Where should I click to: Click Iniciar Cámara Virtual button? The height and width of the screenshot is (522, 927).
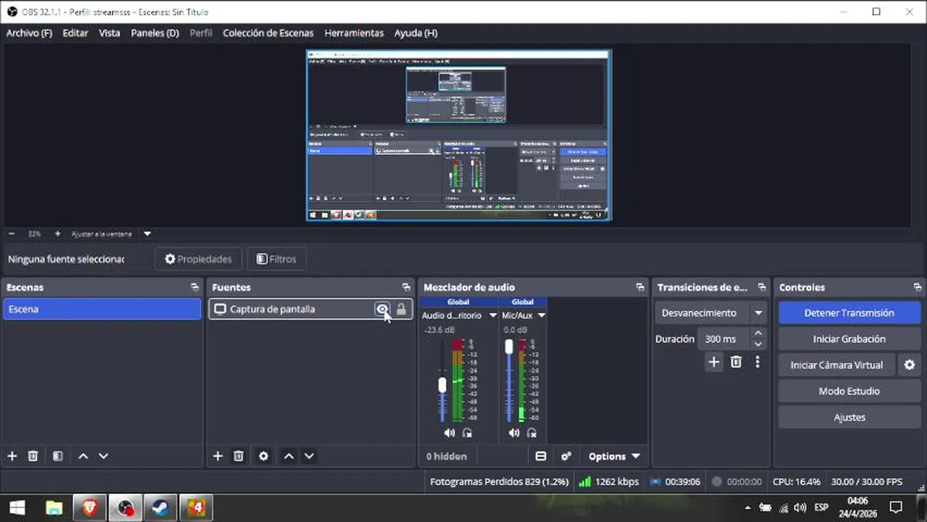coord(837,365)
